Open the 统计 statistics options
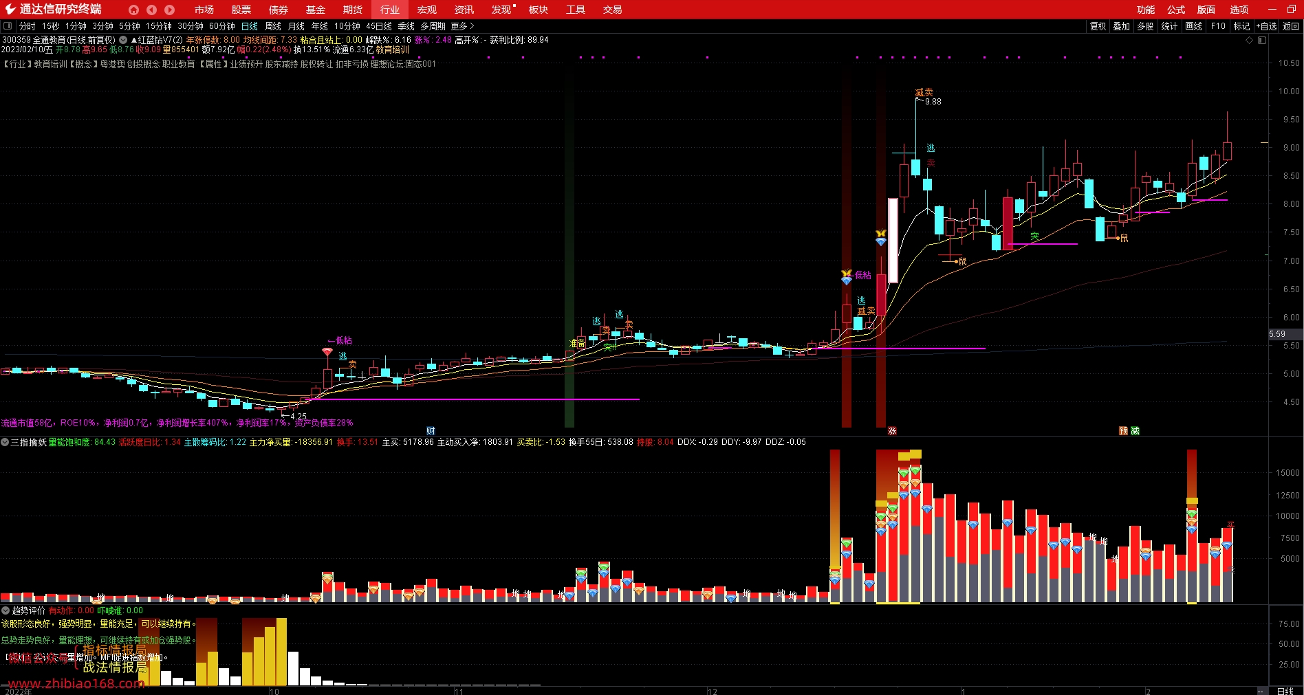Viewport: 1304px width, 695px height. tap(1169, 26)
